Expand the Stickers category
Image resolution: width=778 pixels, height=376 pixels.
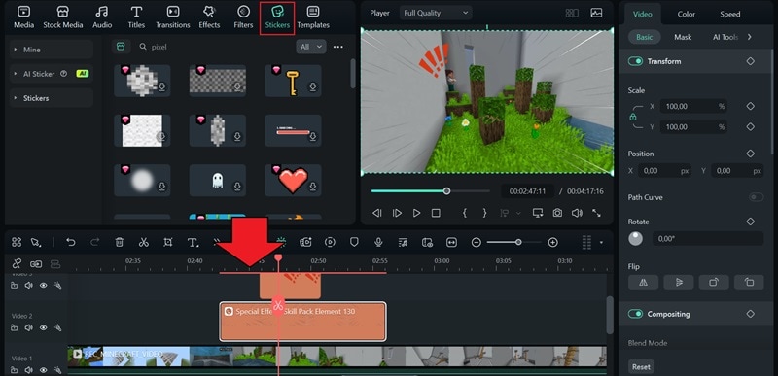point(52,98)
